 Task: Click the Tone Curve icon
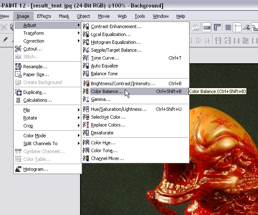pos(86,58)
